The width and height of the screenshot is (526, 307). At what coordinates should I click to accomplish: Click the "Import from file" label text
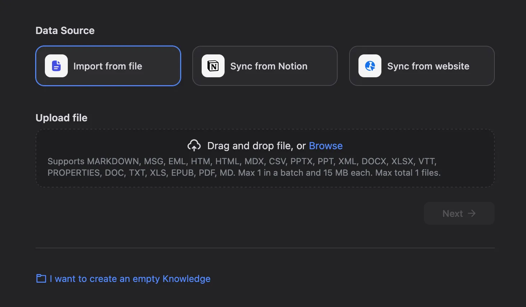pos(108,66)
